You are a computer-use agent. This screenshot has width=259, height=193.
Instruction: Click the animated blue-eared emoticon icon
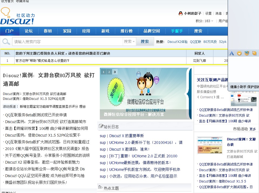point(247,53)
